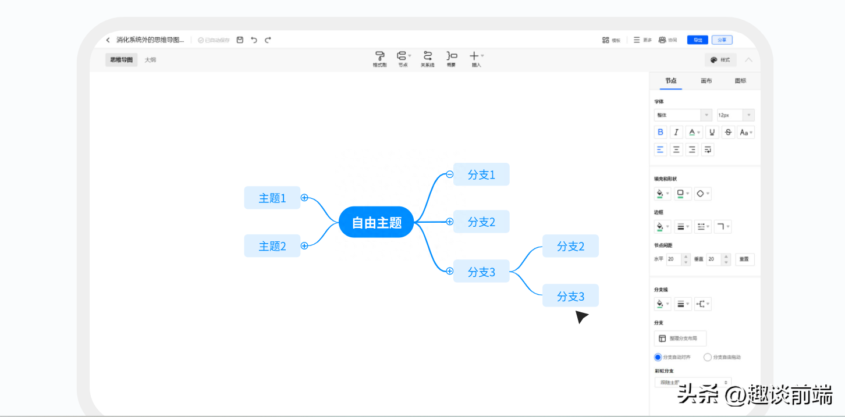Open the node shape dropdown
This screenshot has width=845, height=417.
703,193
